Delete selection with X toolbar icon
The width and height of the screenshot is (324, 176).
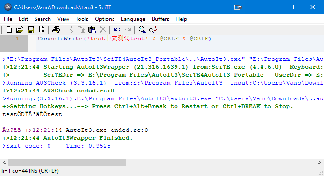[103, 30]
